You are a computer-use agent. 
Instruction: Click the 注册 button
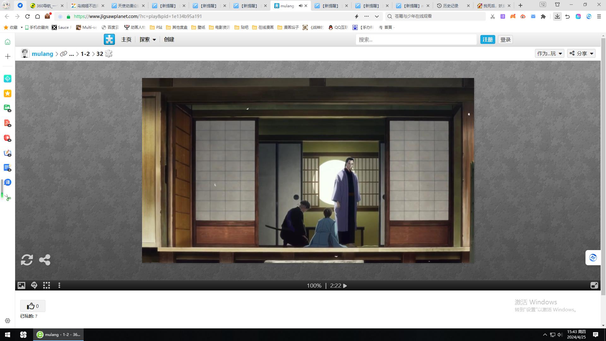tap(487, 39)
